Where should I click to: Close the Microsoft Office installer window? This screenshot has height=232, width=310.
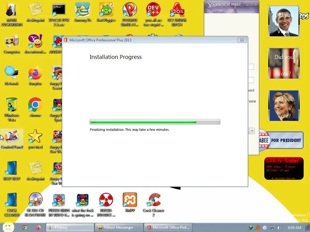click(242, 40)
